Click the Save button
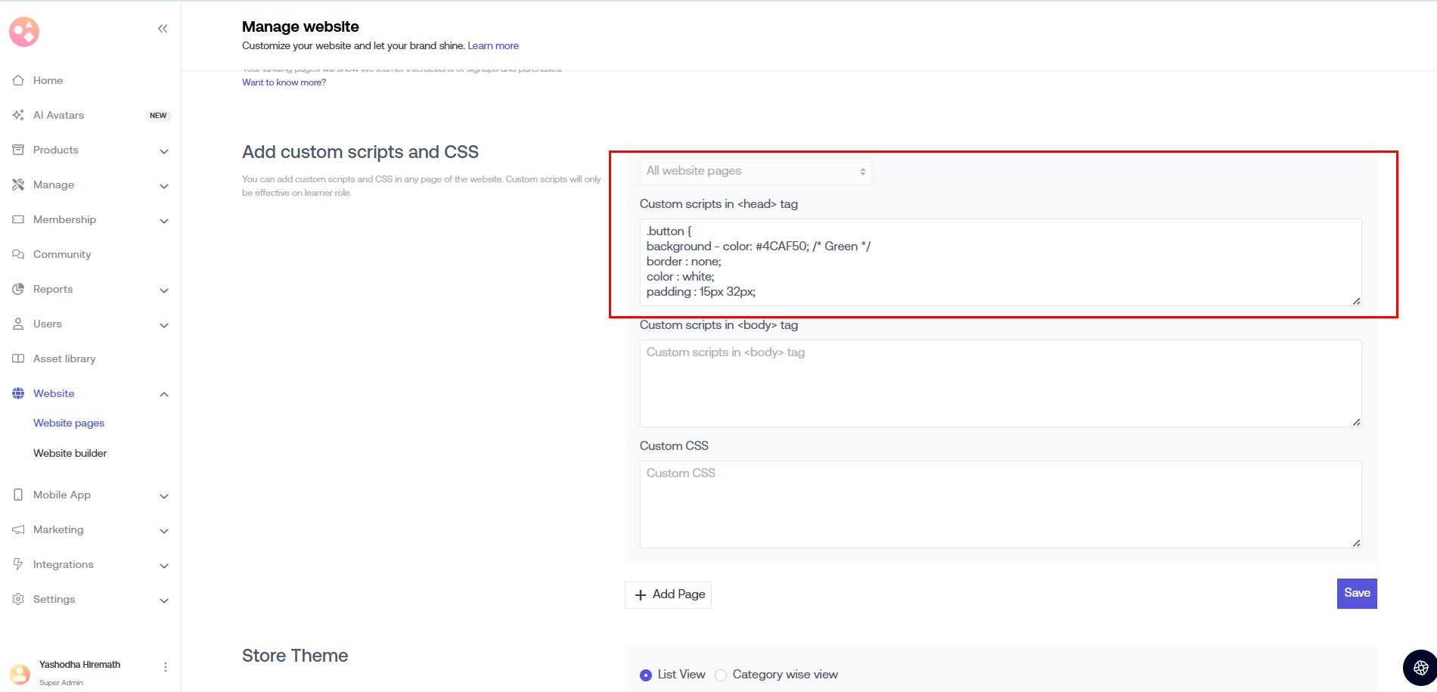Screen dimensions: 1437x692 (1356, 593)
